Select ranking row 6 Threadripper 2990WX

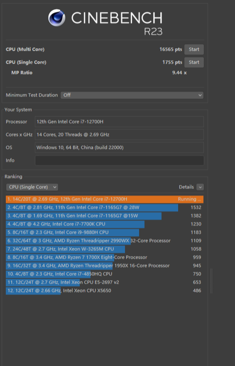click(105, 241)
